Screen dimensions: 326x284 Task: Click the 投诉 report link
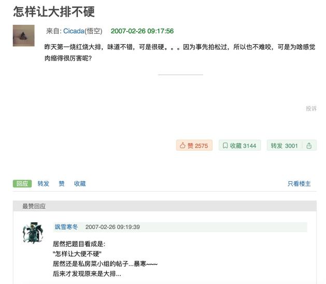(x=311, y=109)
